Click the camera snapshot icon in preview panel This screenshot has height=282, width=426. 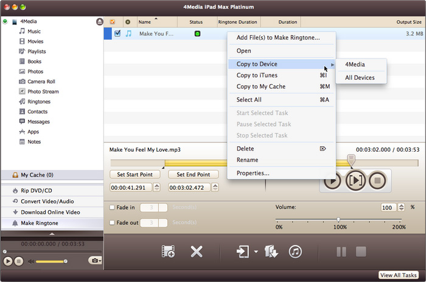(x=95, y=261)
